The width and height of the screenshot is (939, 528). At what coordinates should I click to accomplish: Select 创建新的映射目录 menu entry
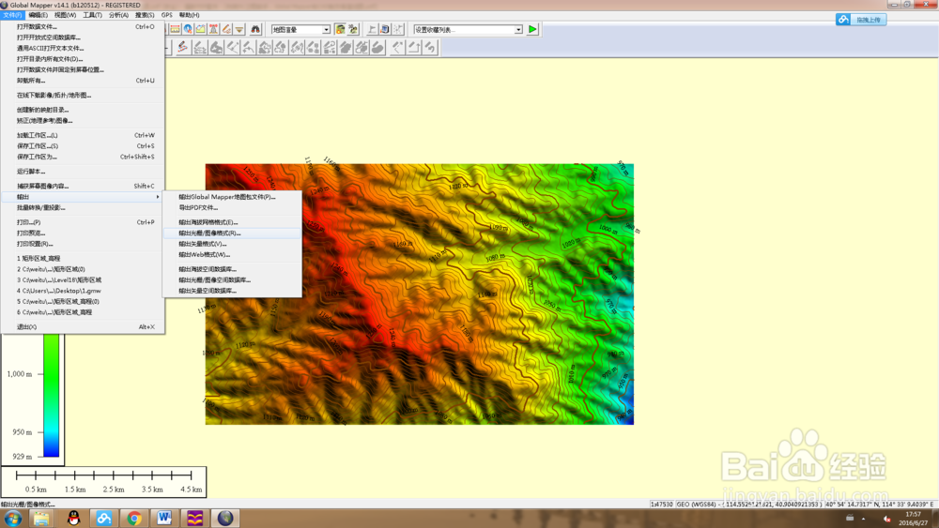[83, 110]
